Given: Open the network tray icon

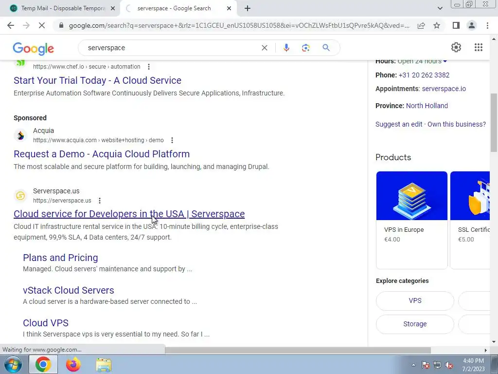Looking at the screenshot, I should [437, 365].
